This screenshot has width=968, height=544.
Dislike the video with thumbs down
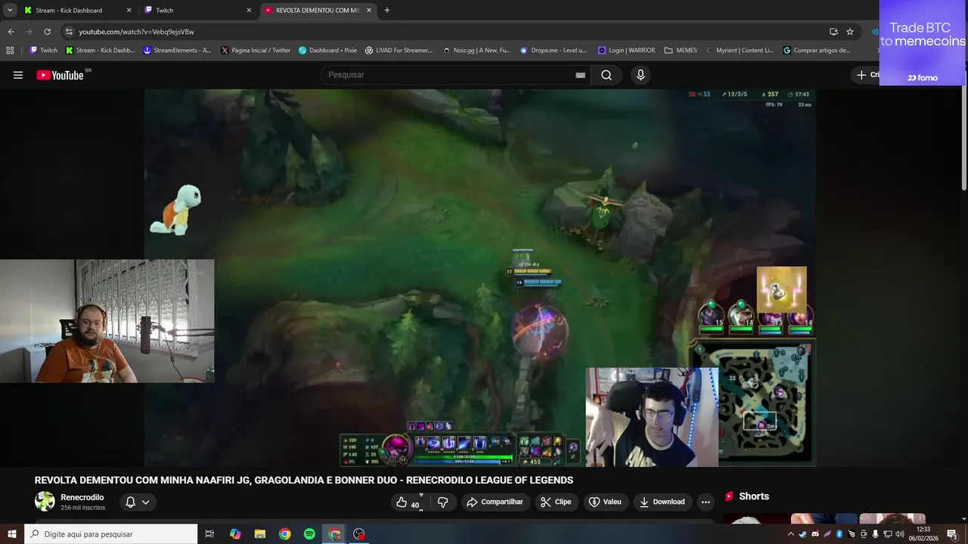tap(443, 502)
